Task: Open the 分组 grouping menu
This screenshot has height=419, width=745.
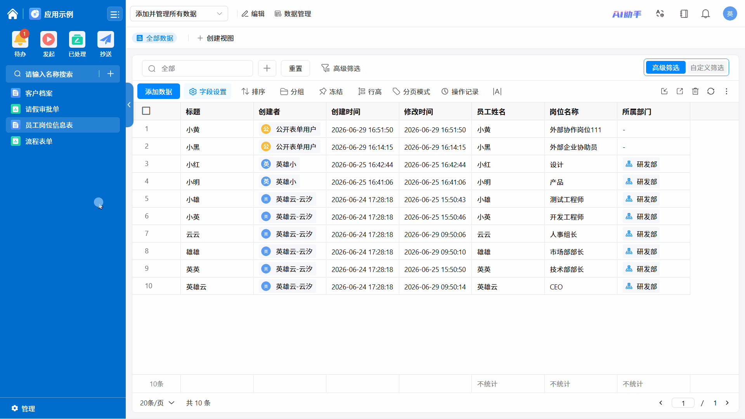Action: (x=292, y=92)
